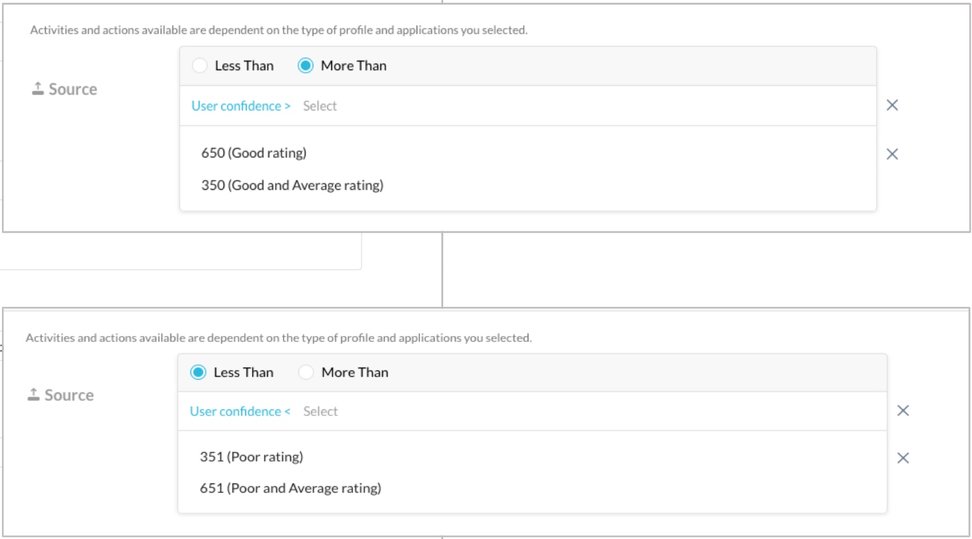Click the Source upload icon beside 'User confidence >' panel
This screenshot has width=972, height=539.
[38, 89]
